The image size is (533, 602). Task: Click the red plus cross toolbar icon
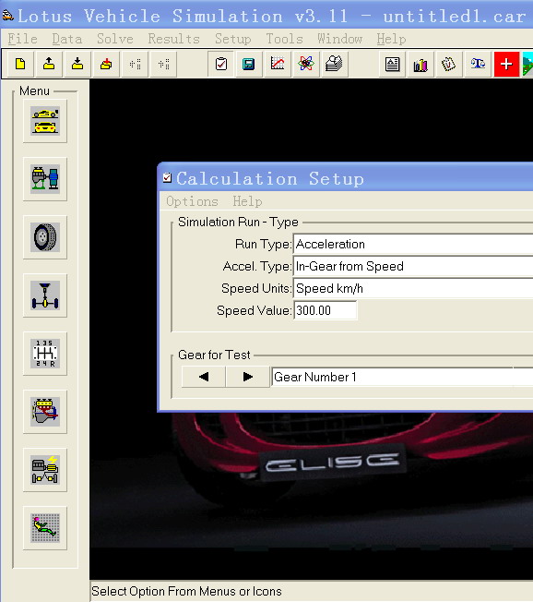pyautogui.click(x=506, y=64)
